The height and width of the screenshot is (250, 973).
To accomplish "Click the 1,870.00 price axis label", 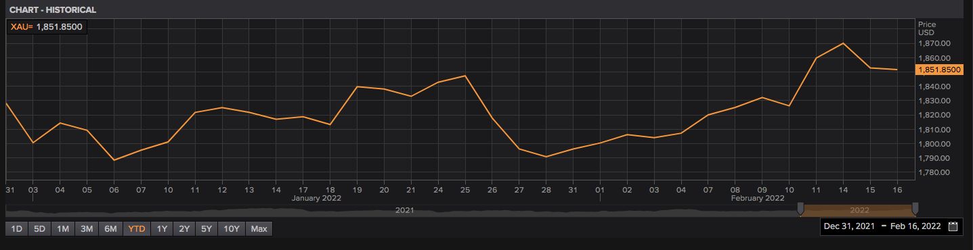I will [x=935, y=43].
